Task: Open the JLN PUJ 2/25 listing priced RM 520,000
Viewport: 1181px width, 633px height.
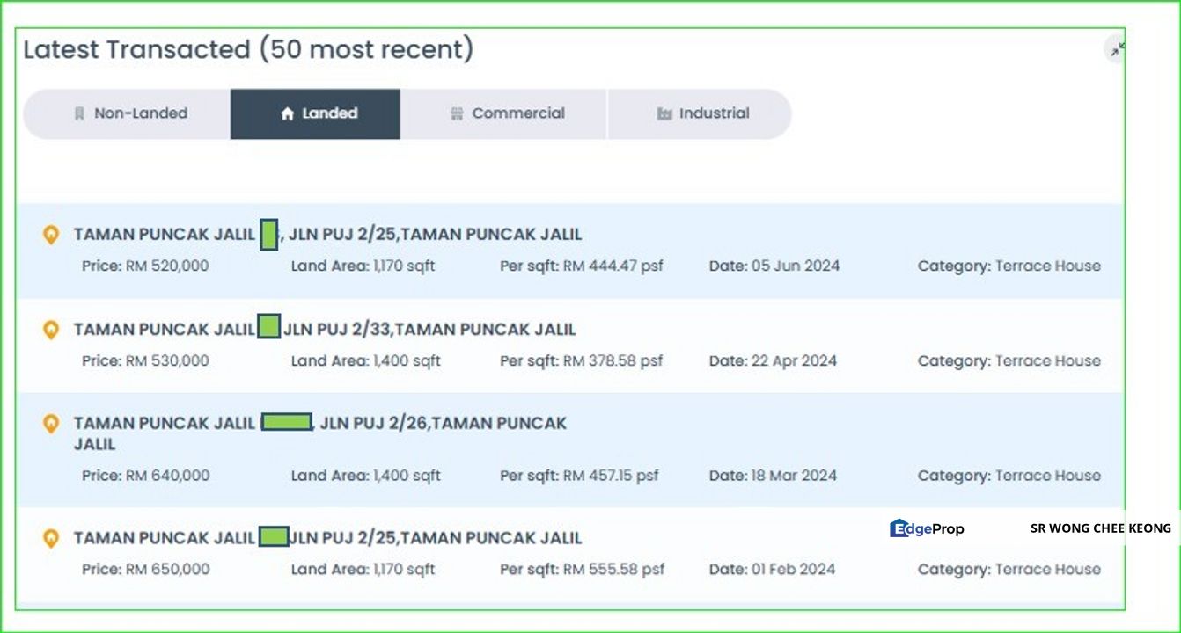Action: tap(327, 235)
